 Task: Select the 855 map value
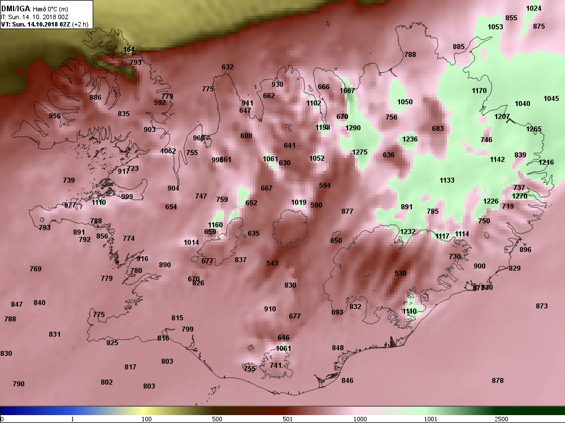tap(511, 18)
